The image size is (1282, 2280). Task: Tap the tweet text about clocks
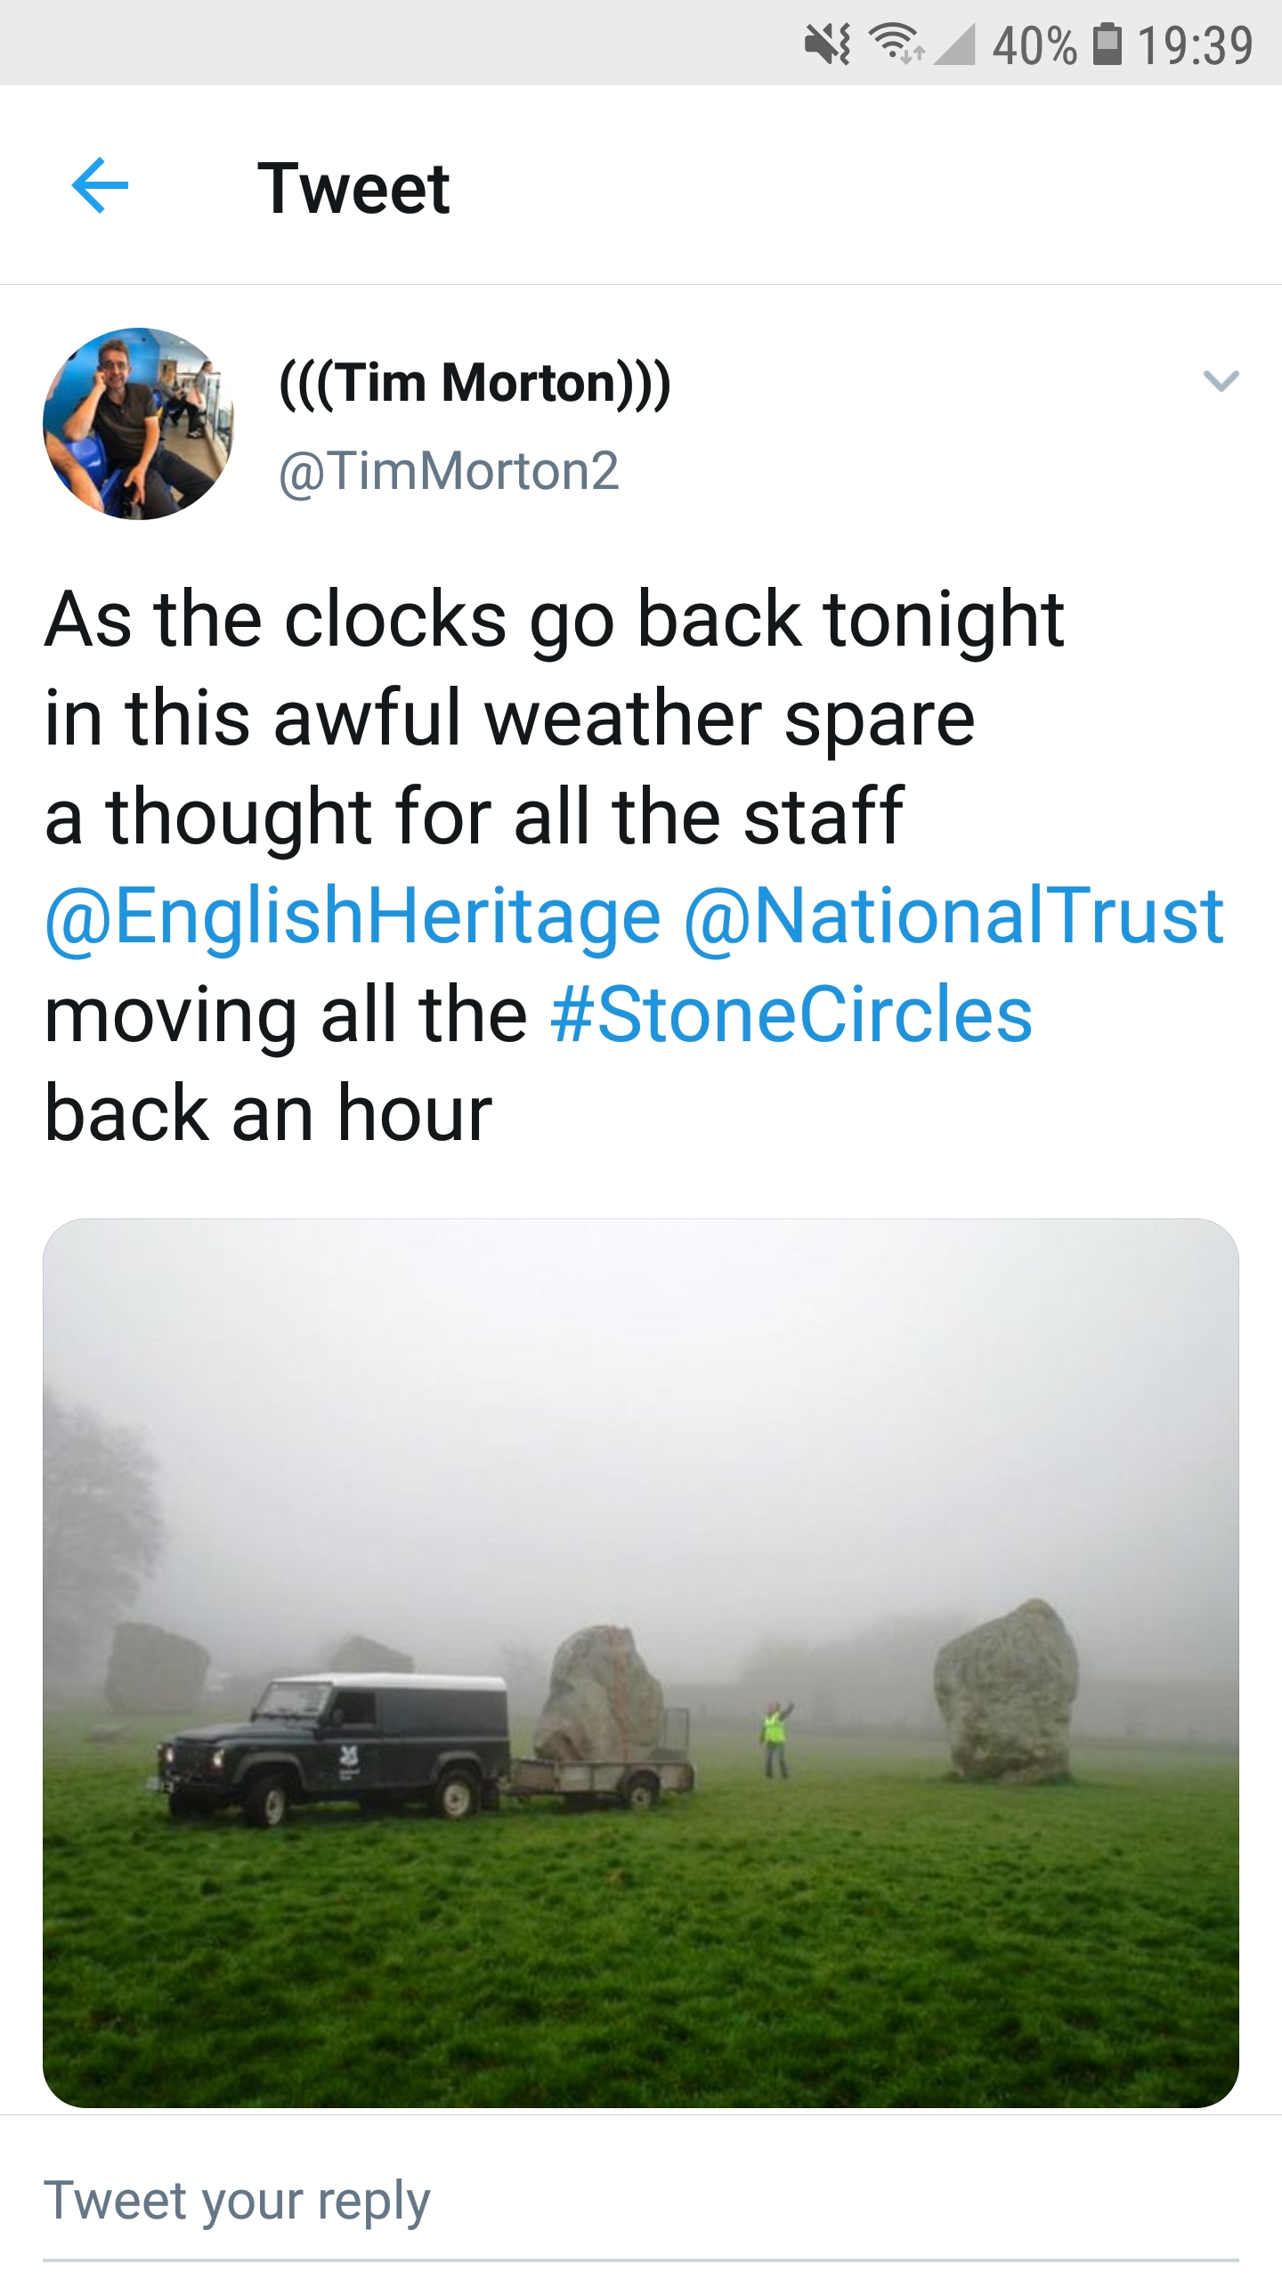coord(634,866)
